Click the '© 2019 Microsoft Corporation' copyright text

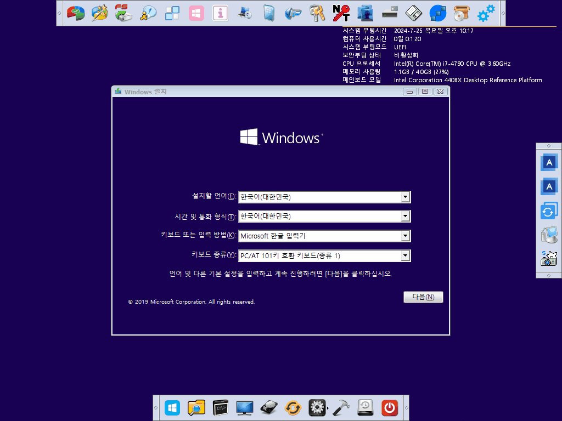tap(167, 302)
